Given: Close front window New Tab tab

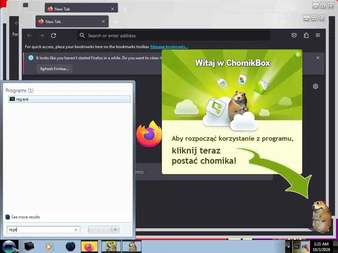Looking at the screenshot, I should 103,21.
